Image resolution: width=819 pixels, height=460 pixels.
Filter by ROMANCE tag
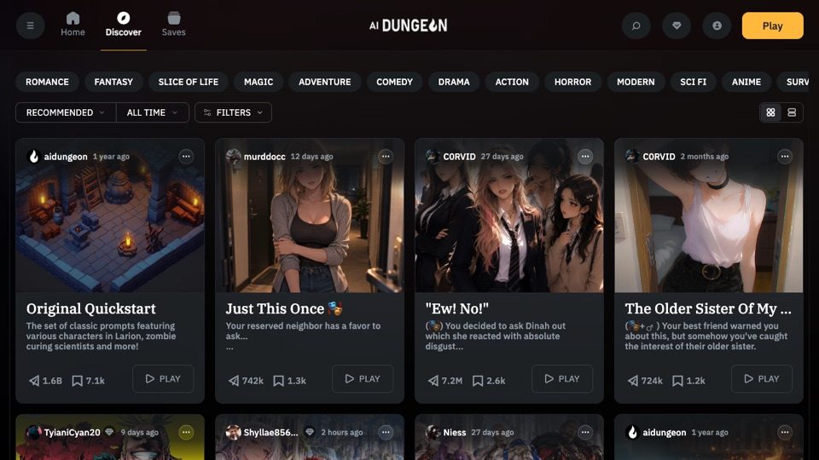click(x=47, y=82)
